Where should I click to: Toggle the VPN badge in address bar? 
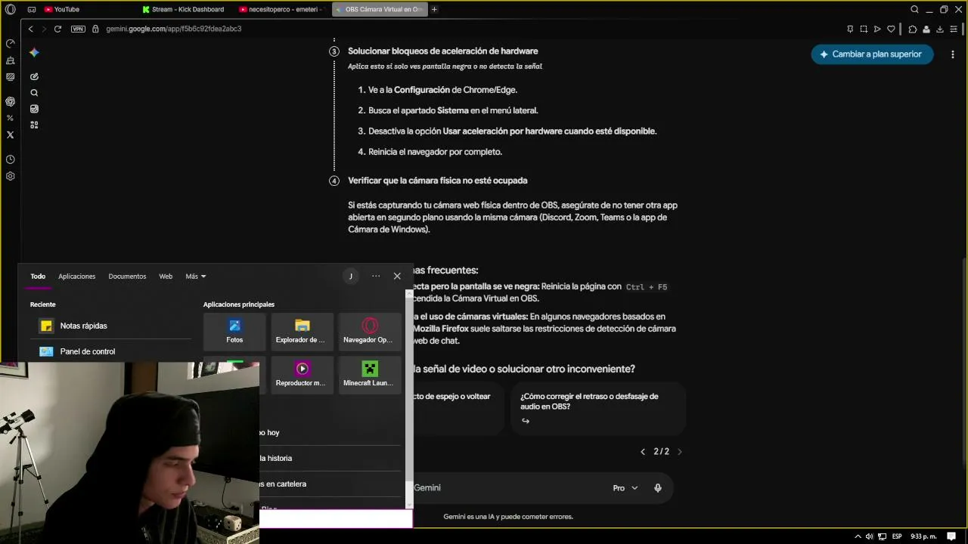click(x=78, y=29)
